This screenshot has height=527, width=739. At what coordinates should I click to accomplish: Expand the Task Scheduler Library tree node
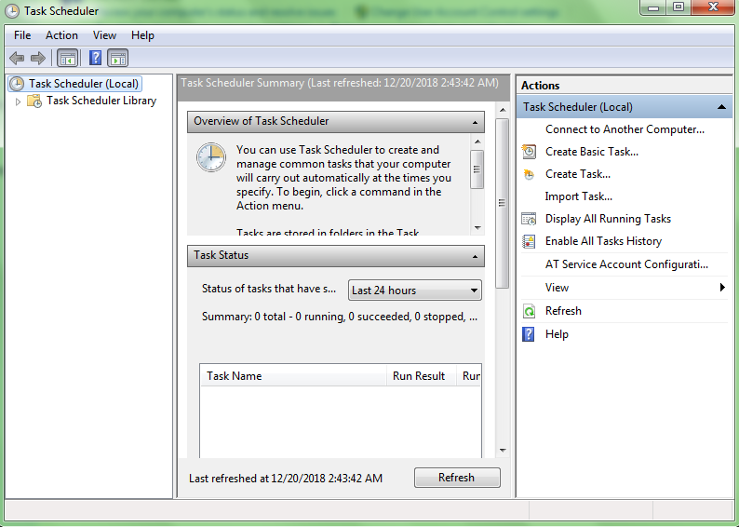pos(18,101)
